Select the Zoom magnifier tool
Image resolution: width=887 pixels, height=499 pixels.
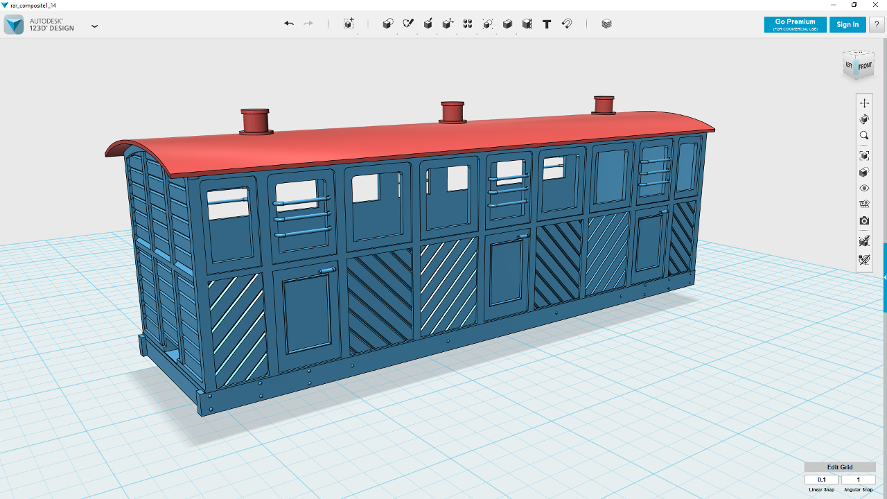point(864,136)
